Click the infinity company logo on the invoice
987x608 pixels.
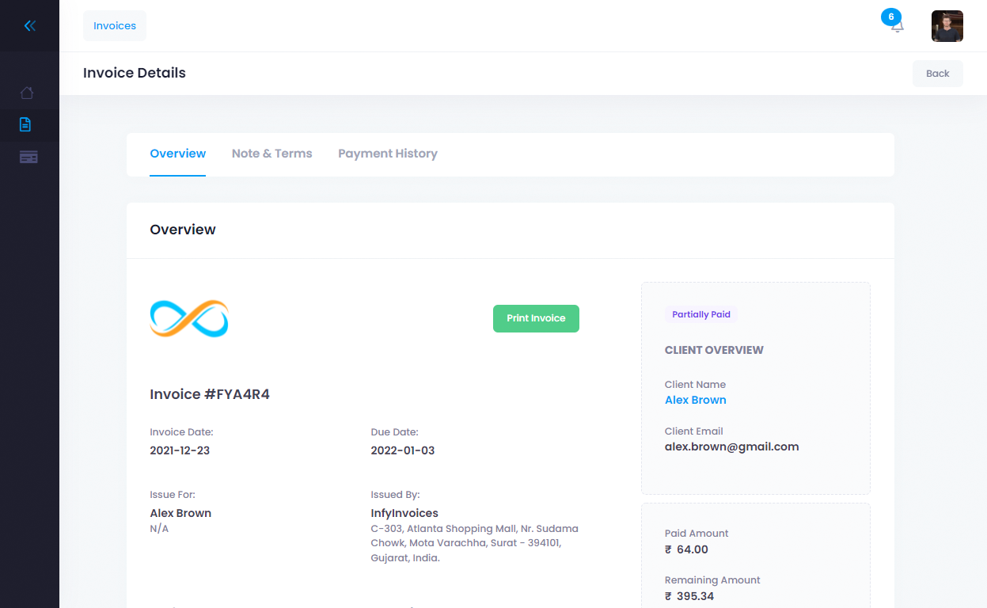pos(188,318)
